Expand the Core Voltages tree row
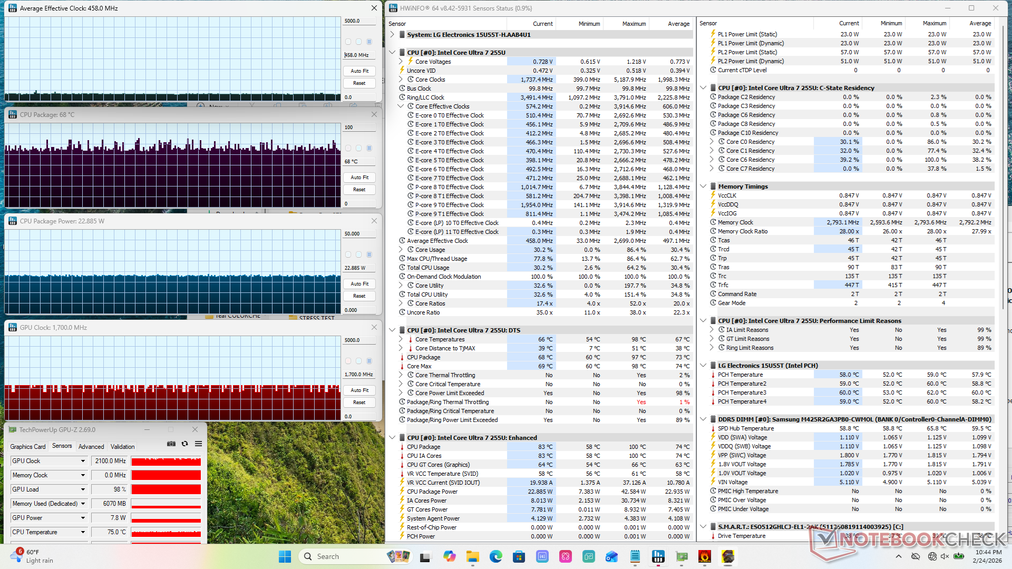The image size is (1012, 569). point(401,62)
